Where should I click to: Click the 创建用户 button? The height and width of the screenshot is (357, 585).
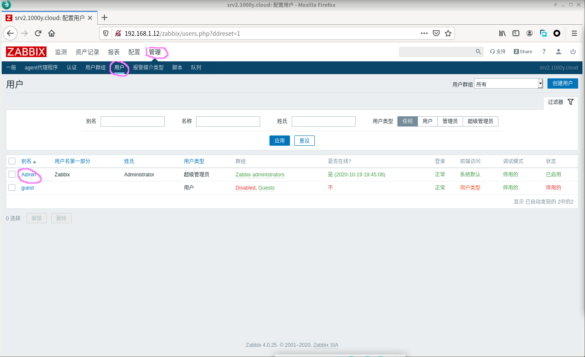coord(562,83)
